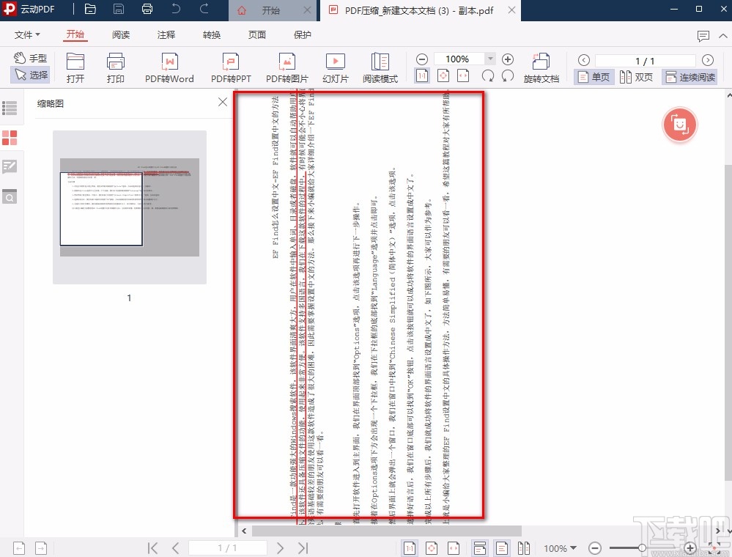This screenshot has width=732, height=557.
Task: Open the feedback chat icon
Action: [703, 36]
